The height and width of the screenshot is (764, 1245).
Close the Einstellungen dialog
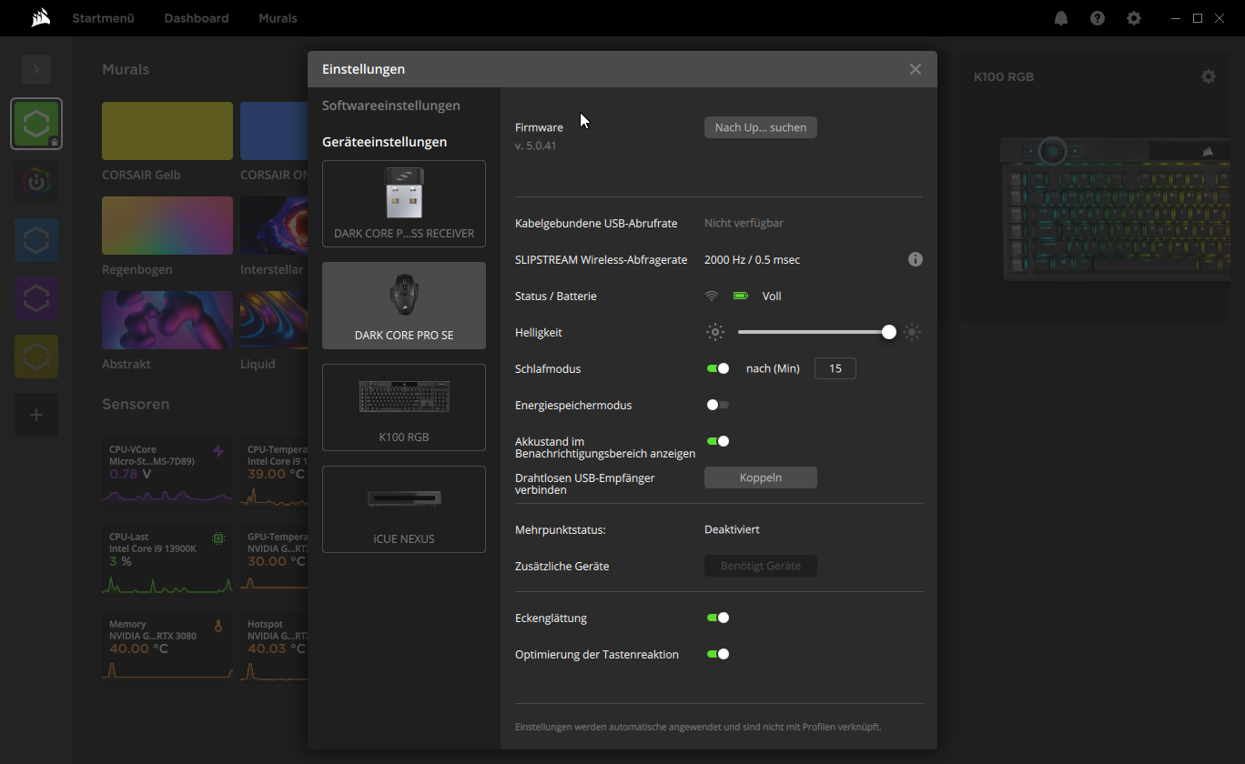916,69
